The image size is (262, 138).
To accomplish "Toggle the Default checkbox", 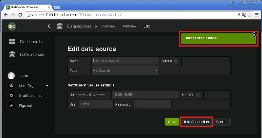I will tap(176, 61).
